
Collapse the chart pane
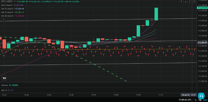190,1
